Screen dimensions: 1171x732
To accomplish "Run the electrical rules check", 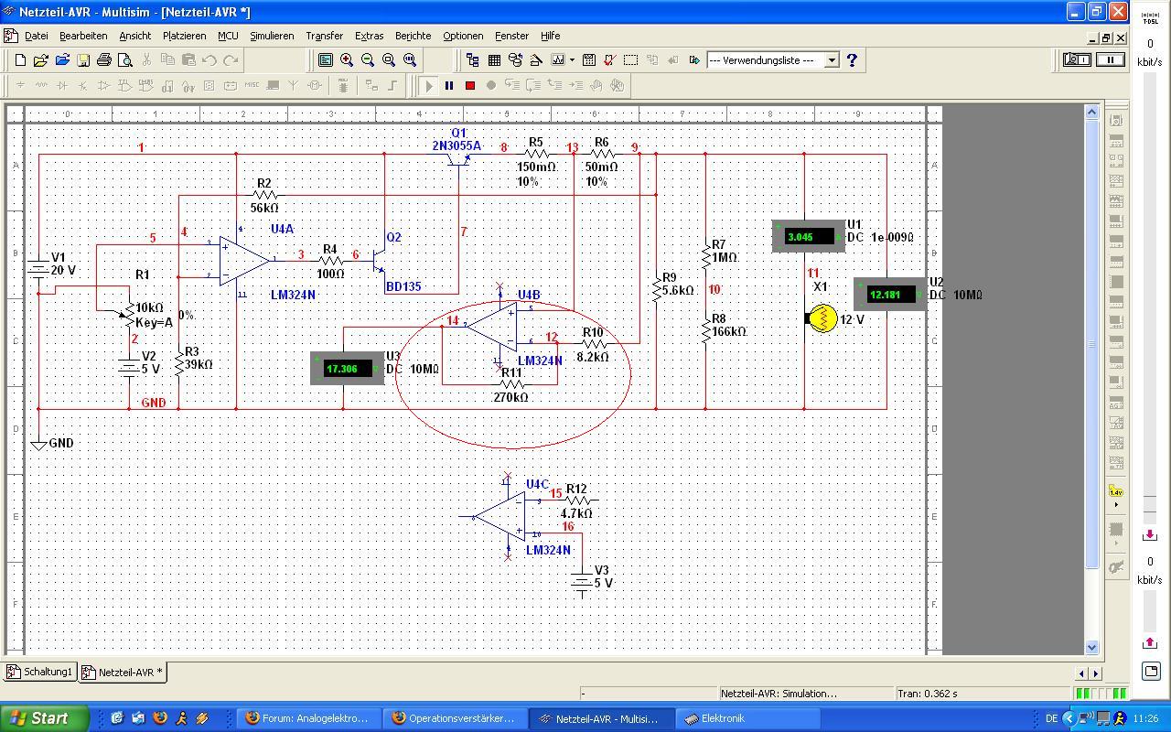I will (610, 60).
